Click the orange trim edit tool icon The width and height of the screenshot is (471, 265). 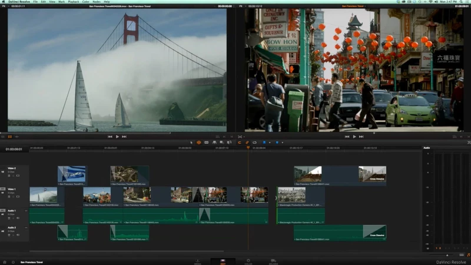[199, 142]
